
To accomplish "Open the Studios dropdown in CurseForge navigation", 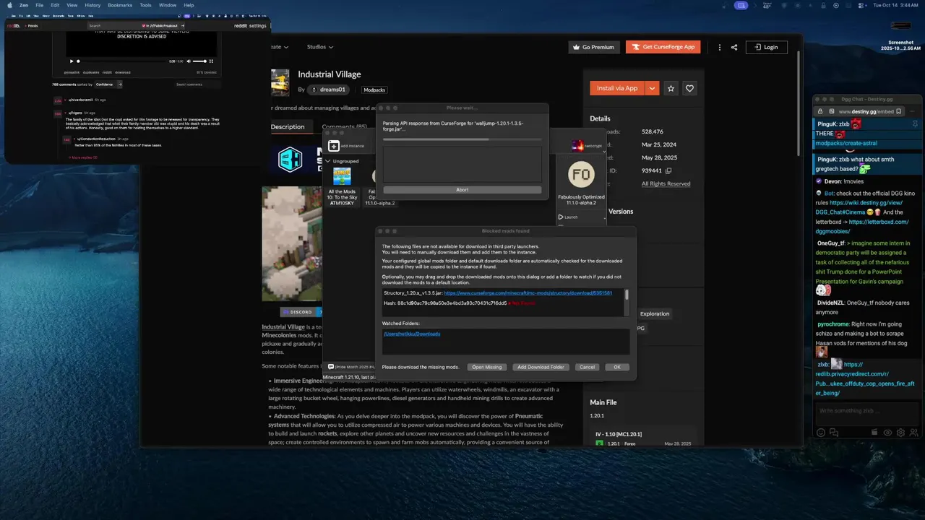I will click(x=320, y=47).
